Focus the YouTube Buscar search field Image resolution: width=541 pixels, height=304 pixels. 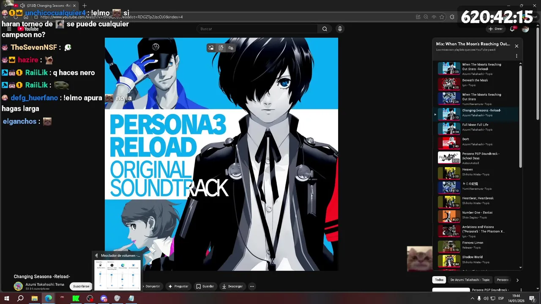[x=257, y=29]
